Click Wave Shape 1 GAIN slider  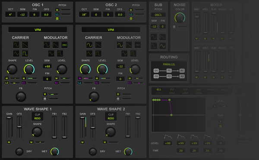click(9, 128)
